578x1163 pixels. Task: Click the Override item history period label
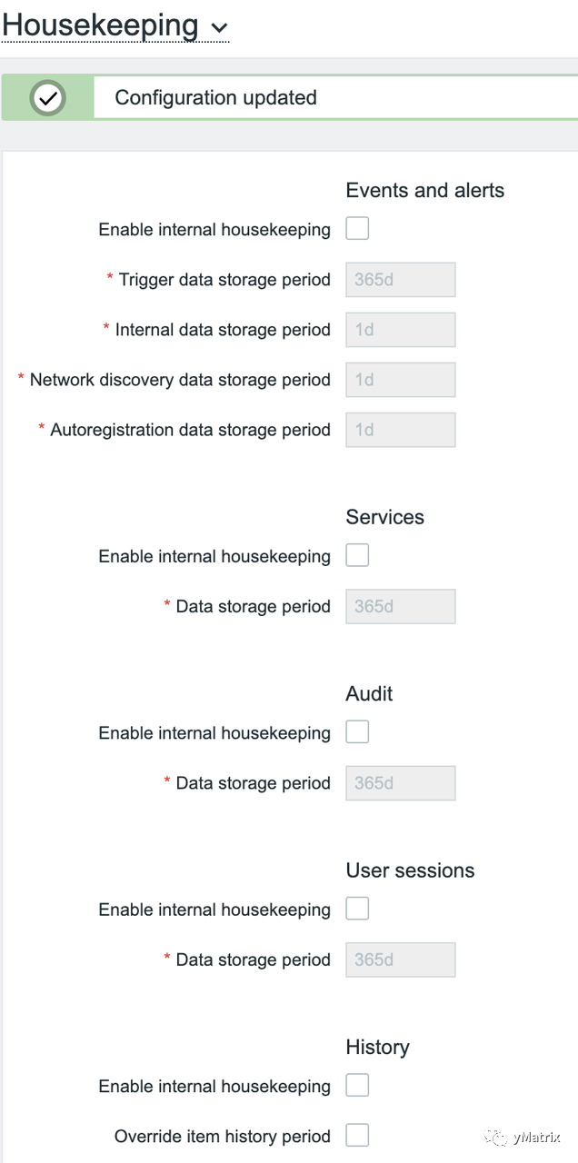[x=222, y=1137]
